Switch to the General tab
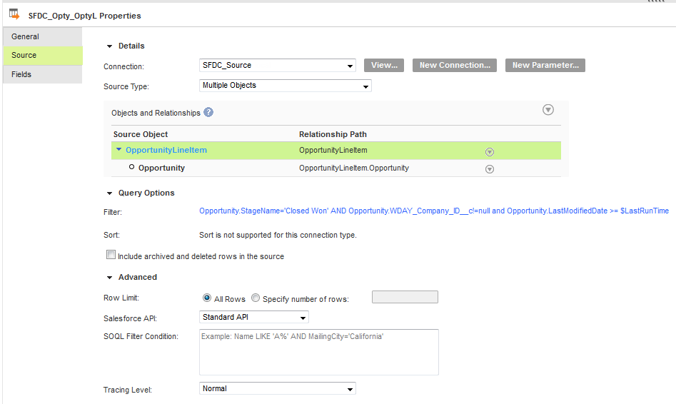 42,36
